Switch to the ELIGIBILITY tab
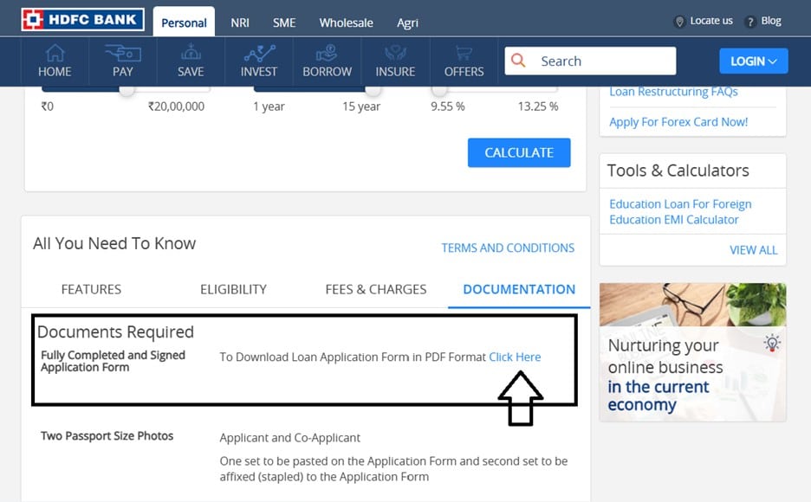811x502 pixels. coord(233,289)
